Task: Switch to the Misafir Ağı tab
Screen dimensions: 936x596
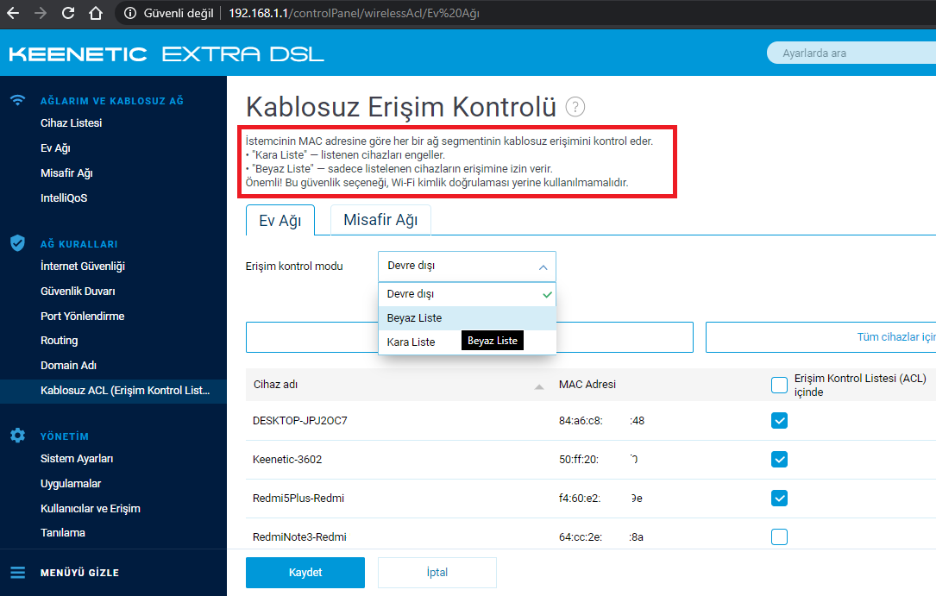Action: pos(380,220)
